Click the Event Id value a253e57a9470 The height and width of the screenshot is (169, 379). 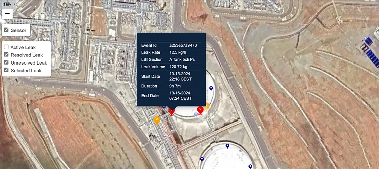[x=183, y=45]
